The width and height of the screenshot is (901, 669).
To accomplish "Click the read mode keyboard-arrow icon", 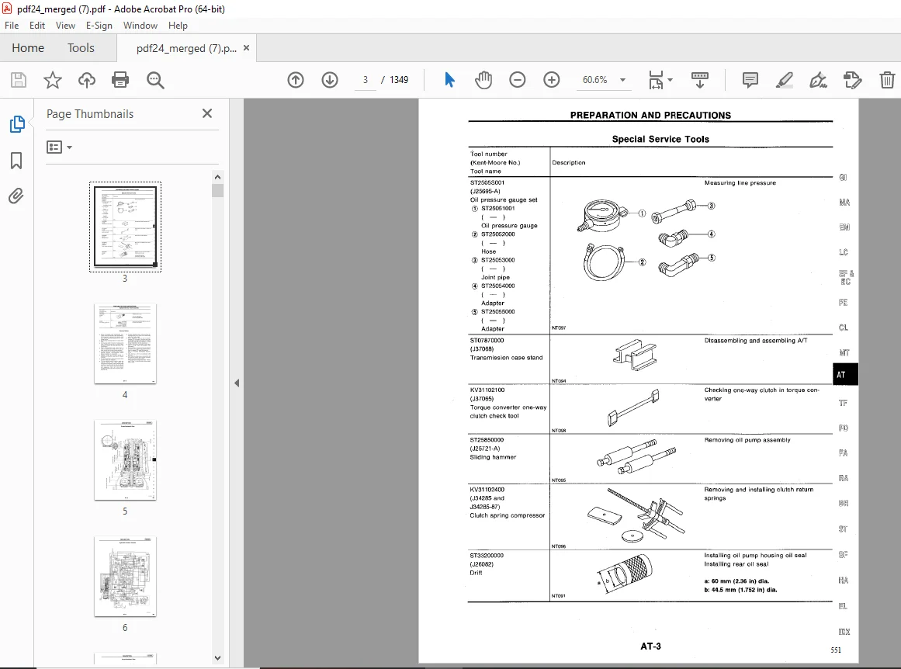I will coord(699,80).
